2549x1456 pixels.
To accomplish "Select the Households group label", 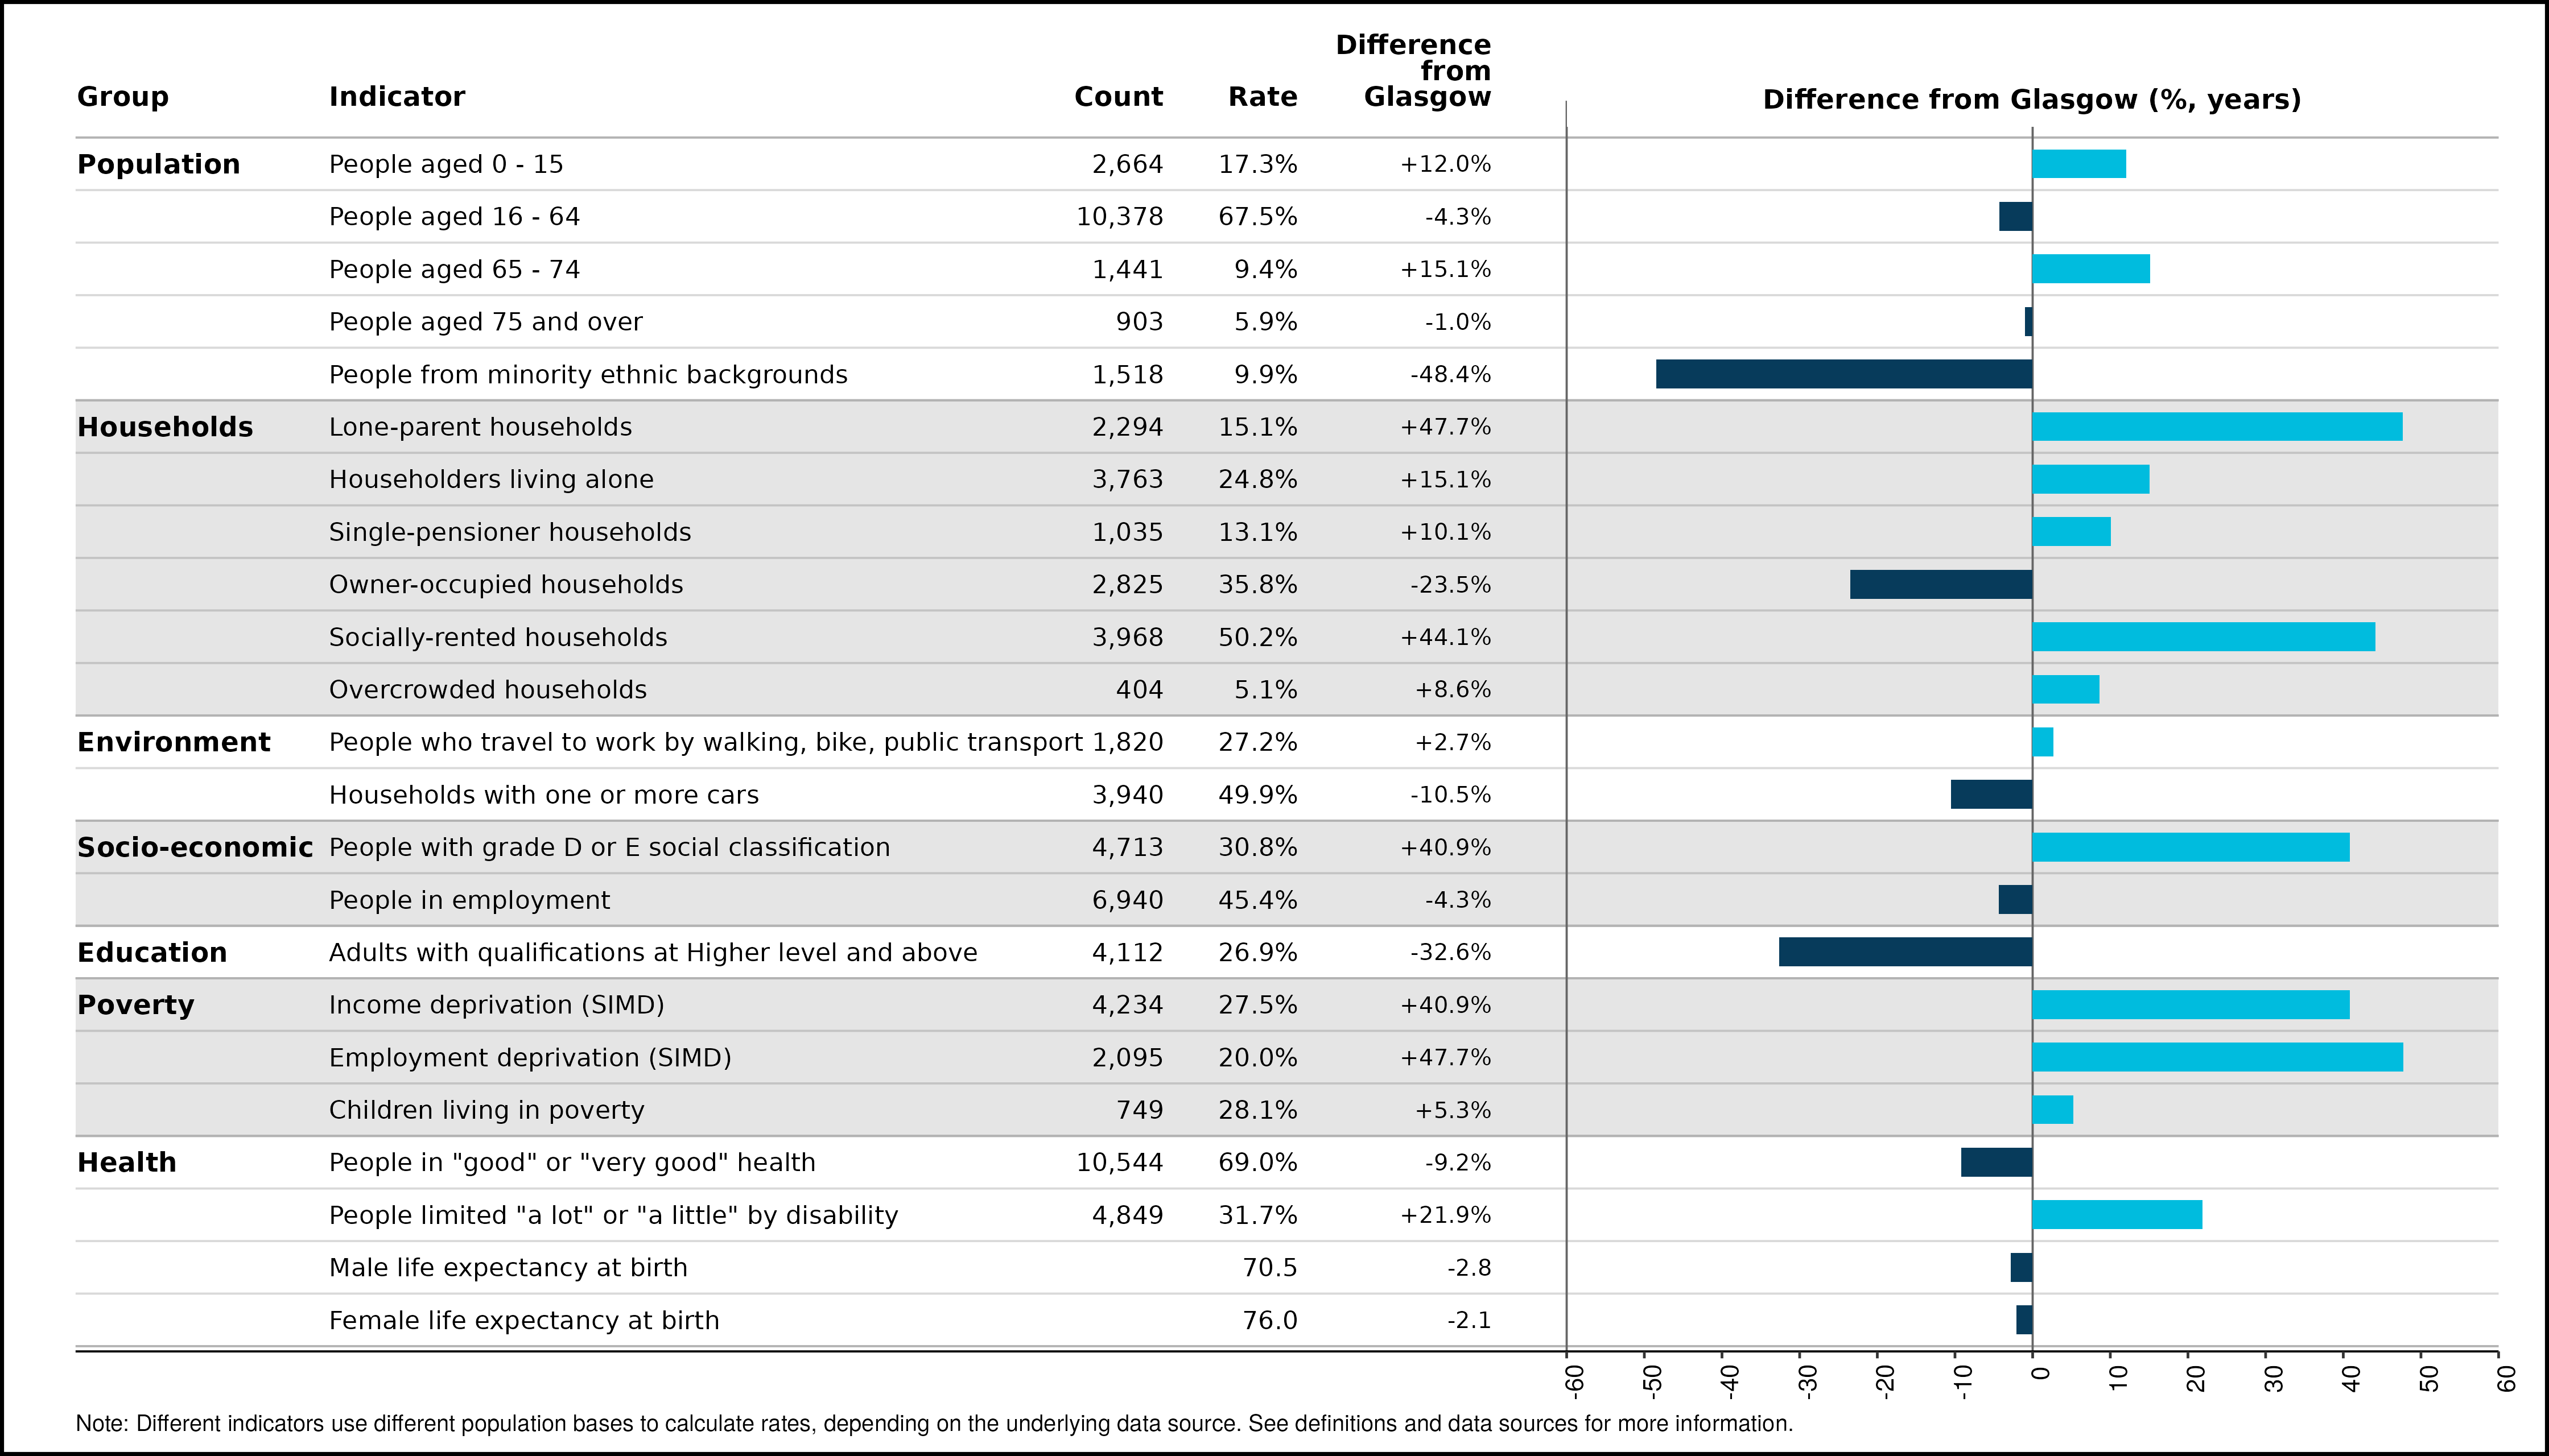I will pyautogui.click(x=165, y=427).
